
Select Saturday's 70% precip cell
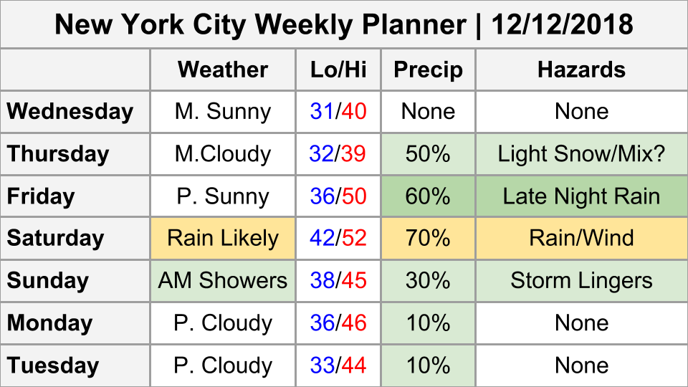(429, 238)
